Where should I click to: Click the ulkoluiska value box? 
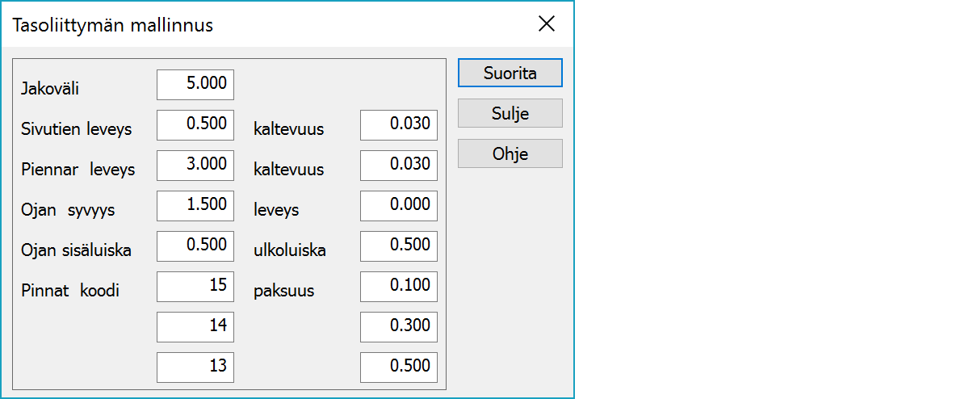point(399,246)
